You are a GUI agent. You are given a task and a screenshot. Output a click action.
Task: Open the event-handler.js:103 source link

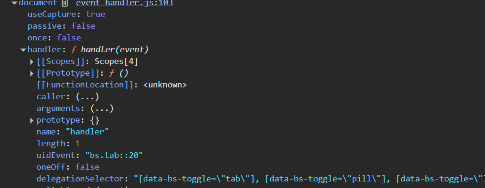[124, 3]
